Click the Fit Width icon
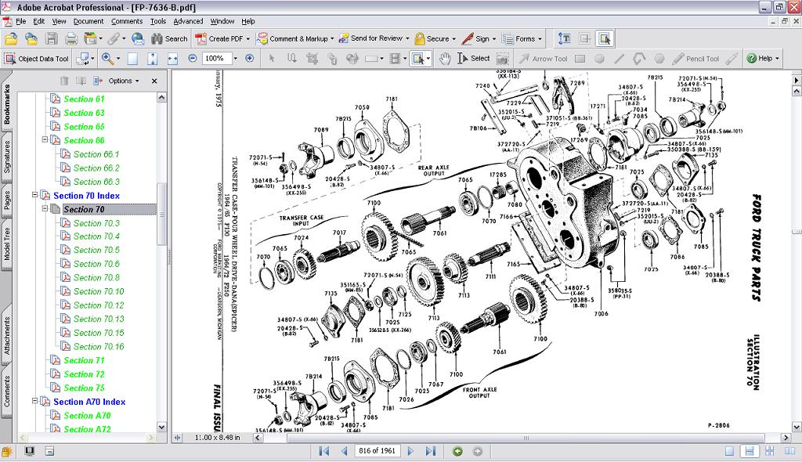 (x=173, y=59)
